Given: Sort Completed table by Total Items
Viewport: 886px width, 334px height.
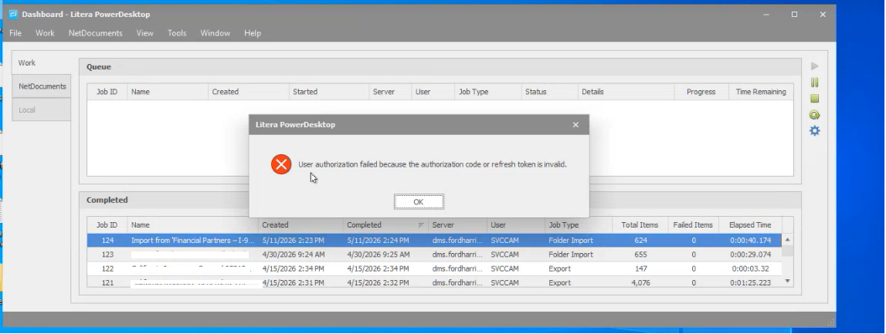Looking at the screenshot, I should [x=640, y=224].
